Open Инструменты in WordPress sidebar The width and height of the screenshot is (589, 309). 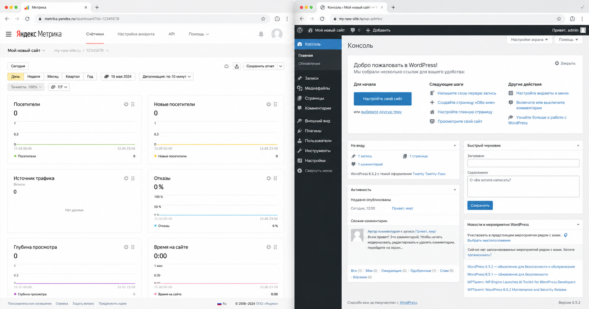click(318, 151)
